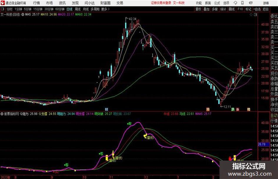
Task: Open the 行情 menu
Action: (x=36, y=3)
